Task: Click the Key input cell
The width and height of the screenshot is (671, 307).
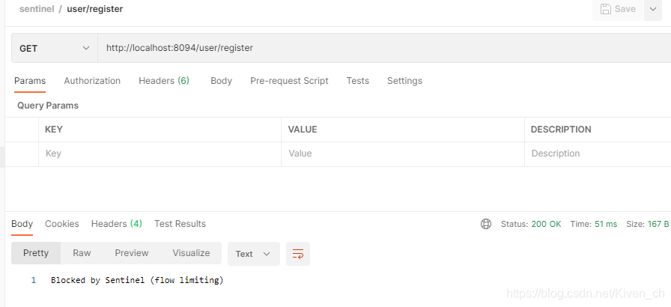Action: (x=160, y=153)
